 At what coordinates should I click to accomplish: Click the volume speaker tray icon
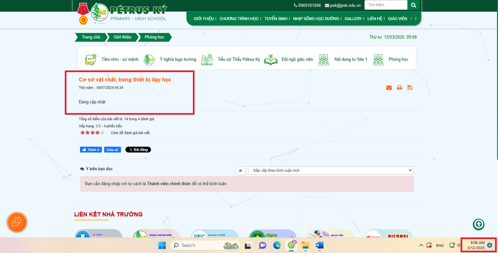458,245
